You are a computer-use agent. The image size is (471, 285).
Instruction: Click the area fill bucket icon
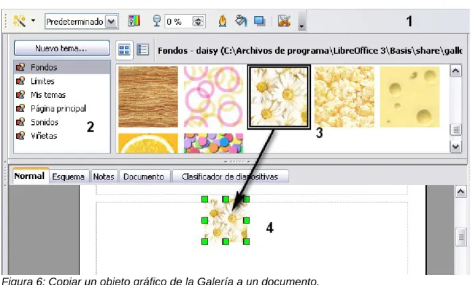pyautogui.click(x=241, y=21)
